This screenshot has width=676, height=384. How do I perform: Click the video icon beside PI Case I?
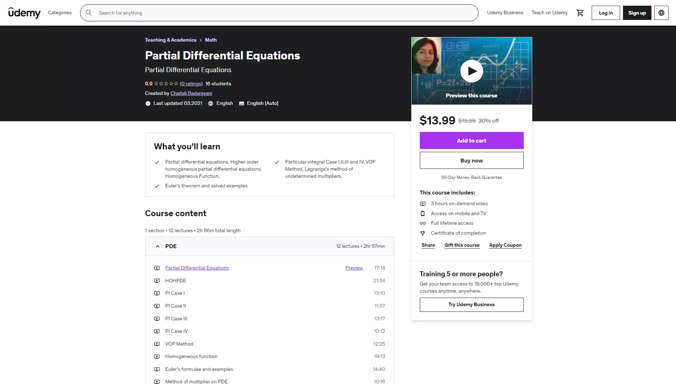(157, 293)
